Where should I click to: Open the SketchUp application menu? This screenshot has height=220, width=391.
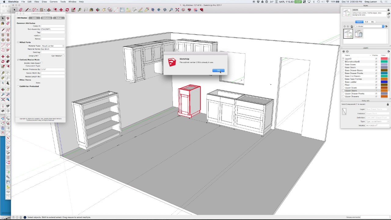[x=13, y=2]
